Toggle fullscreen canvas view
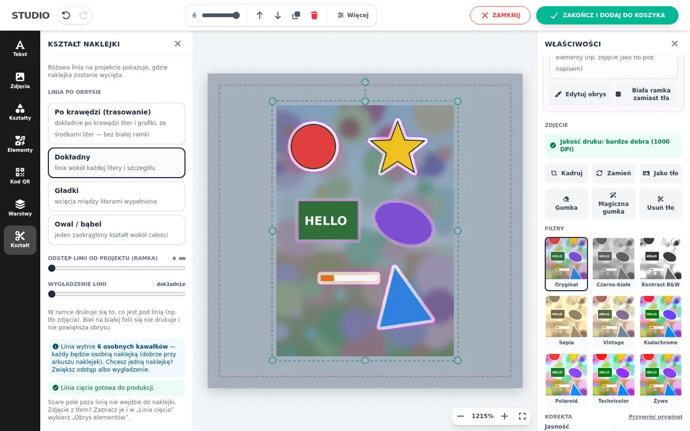 coord(522,416)
